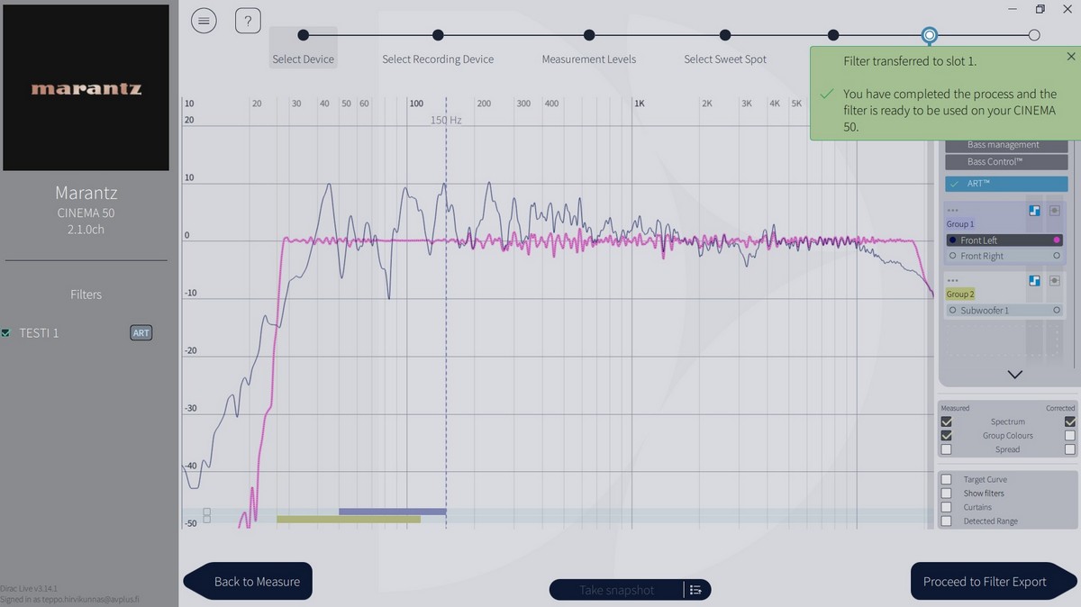
Task: Open the help question mark icon
Action: coord(248,21)
